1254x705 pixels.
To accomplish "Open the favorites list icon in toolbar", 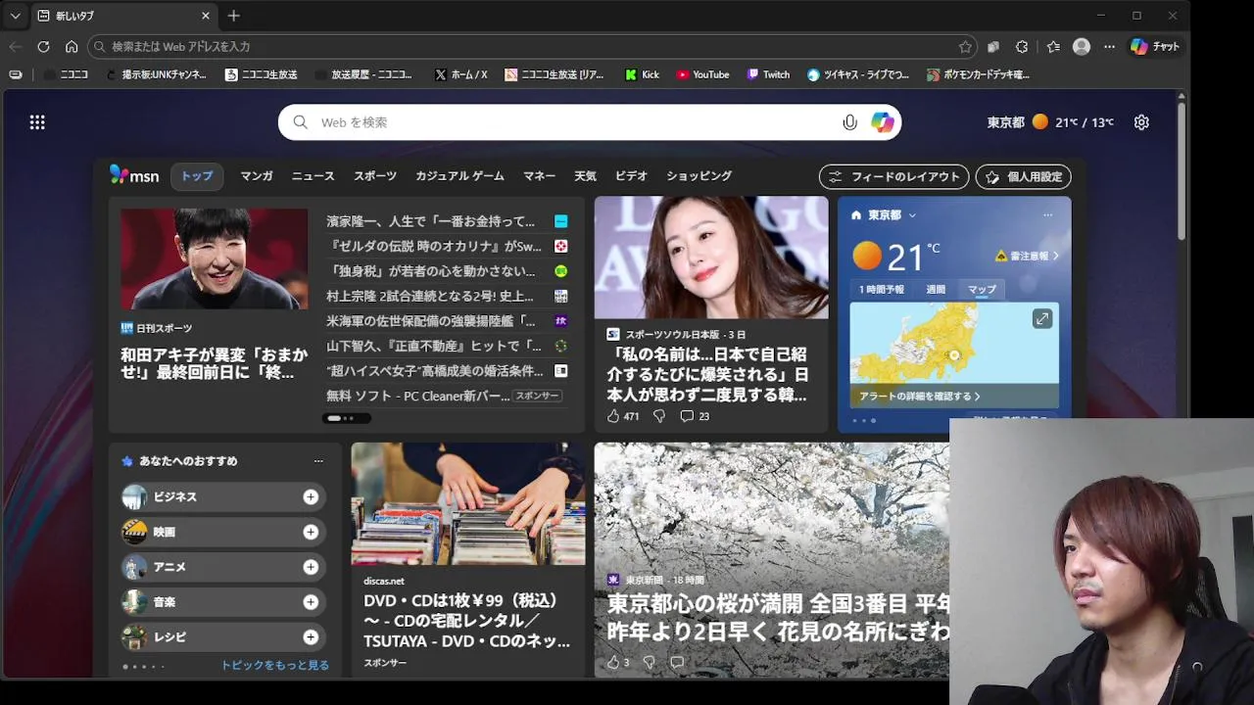I will (x=1053, y=46).
